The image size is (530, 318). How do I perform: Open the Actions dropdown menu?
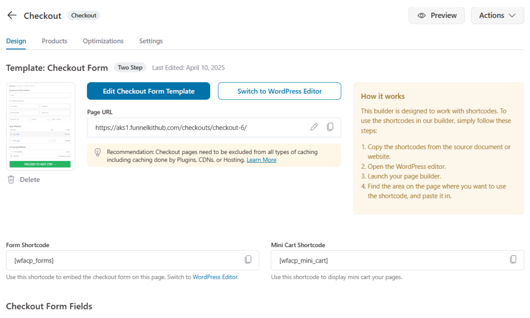coord(497,16)
